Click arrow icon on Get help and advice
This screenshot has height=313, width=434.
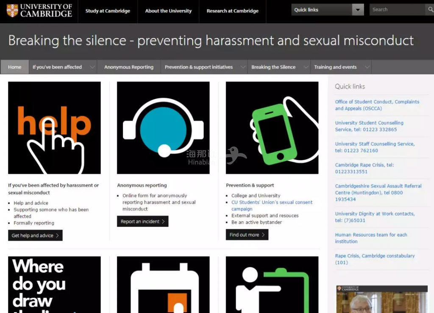57,235
